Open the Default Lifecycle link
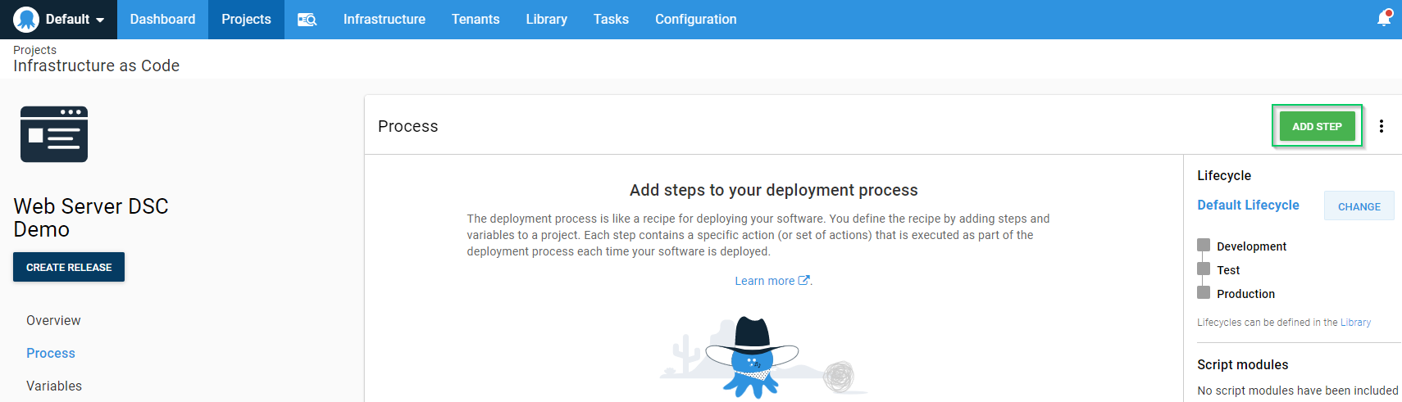 click(1248, 206)
